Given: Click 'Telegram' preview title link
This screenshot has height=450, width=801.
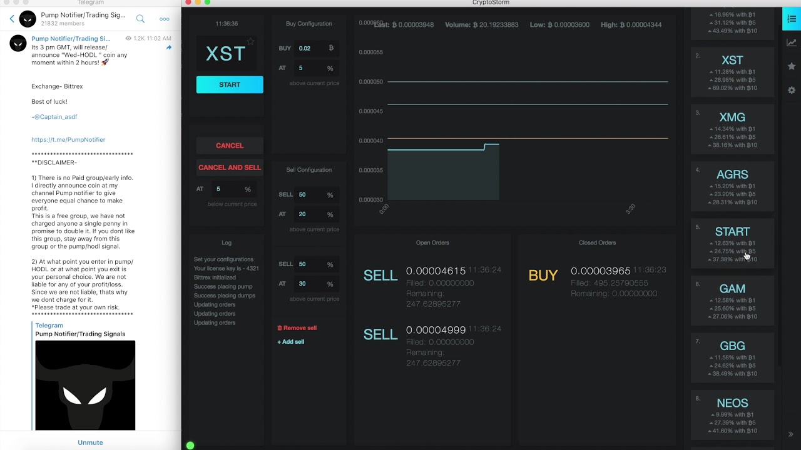Looking at the screenshot, I should tap(49, 325).
